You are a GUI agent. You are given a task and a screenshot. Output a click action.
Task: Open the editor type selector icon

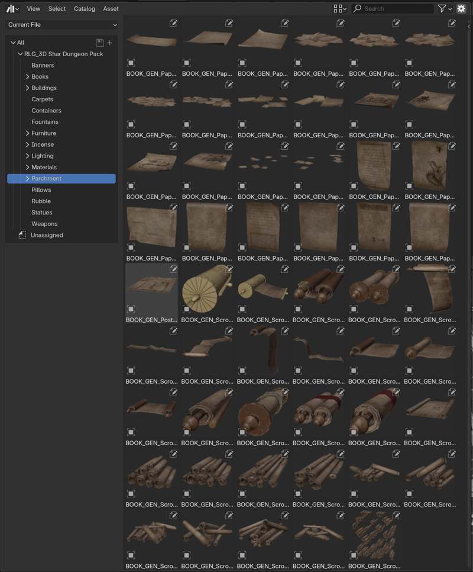click(9, 8)
